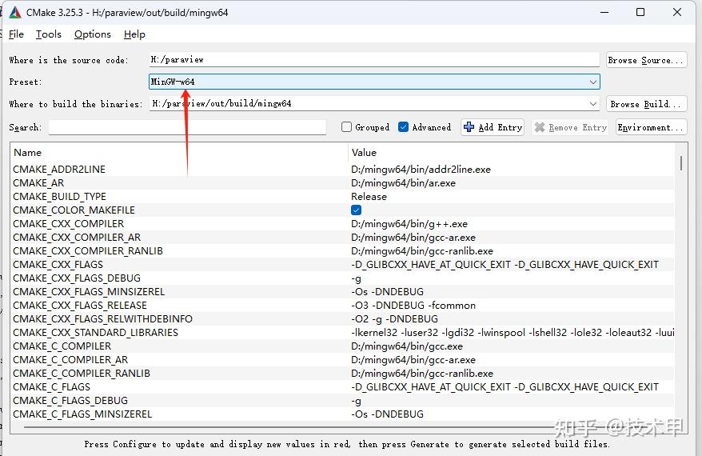Select the CMAKE_C_FLAGS_MINSIZEREL entry
Viewport: 702px width, 456px height.
82,414
